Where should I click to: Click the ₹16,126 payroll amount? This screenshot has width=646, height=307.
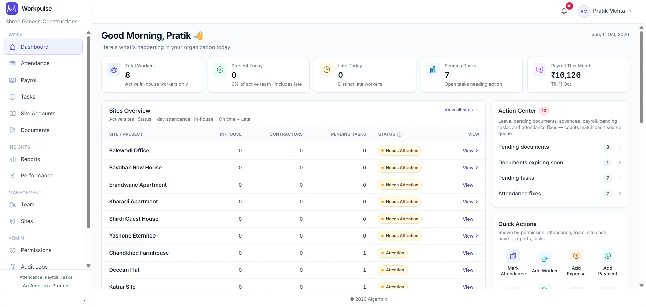tap(566, 75)
